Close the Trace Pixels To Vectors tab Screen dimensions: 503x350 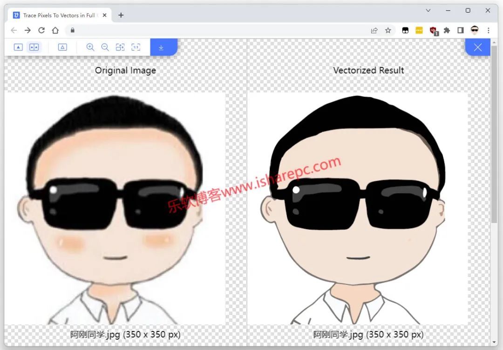pos(105,15)
